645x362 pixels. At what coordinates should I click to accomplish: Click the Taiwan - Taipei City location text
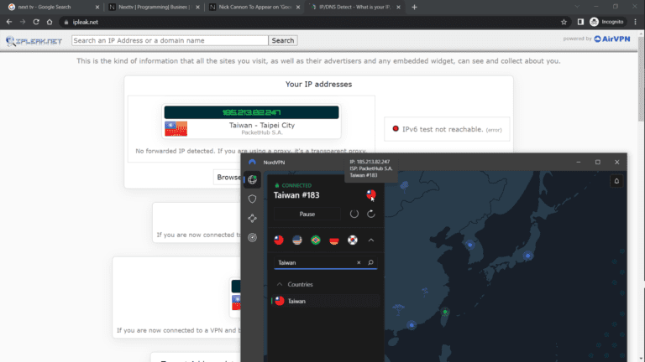click(x=262, y=125)
